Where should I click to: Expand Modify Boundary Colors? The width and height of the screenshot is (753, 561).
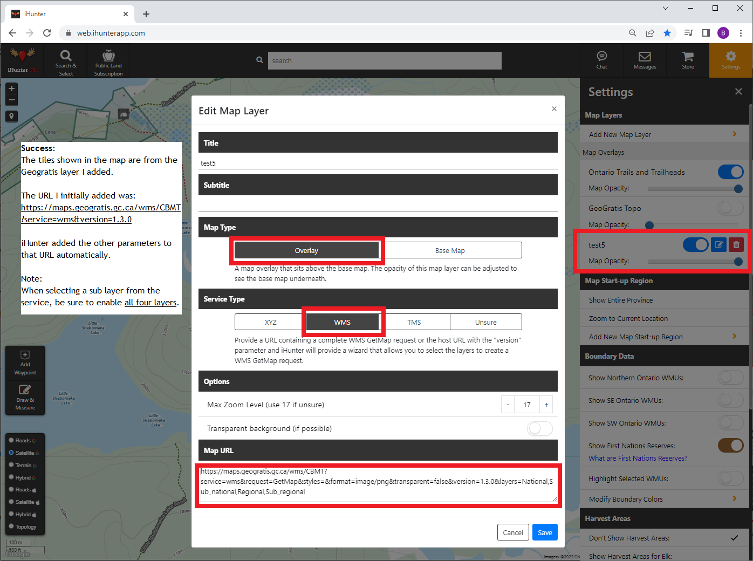click(x=665, y=499)
